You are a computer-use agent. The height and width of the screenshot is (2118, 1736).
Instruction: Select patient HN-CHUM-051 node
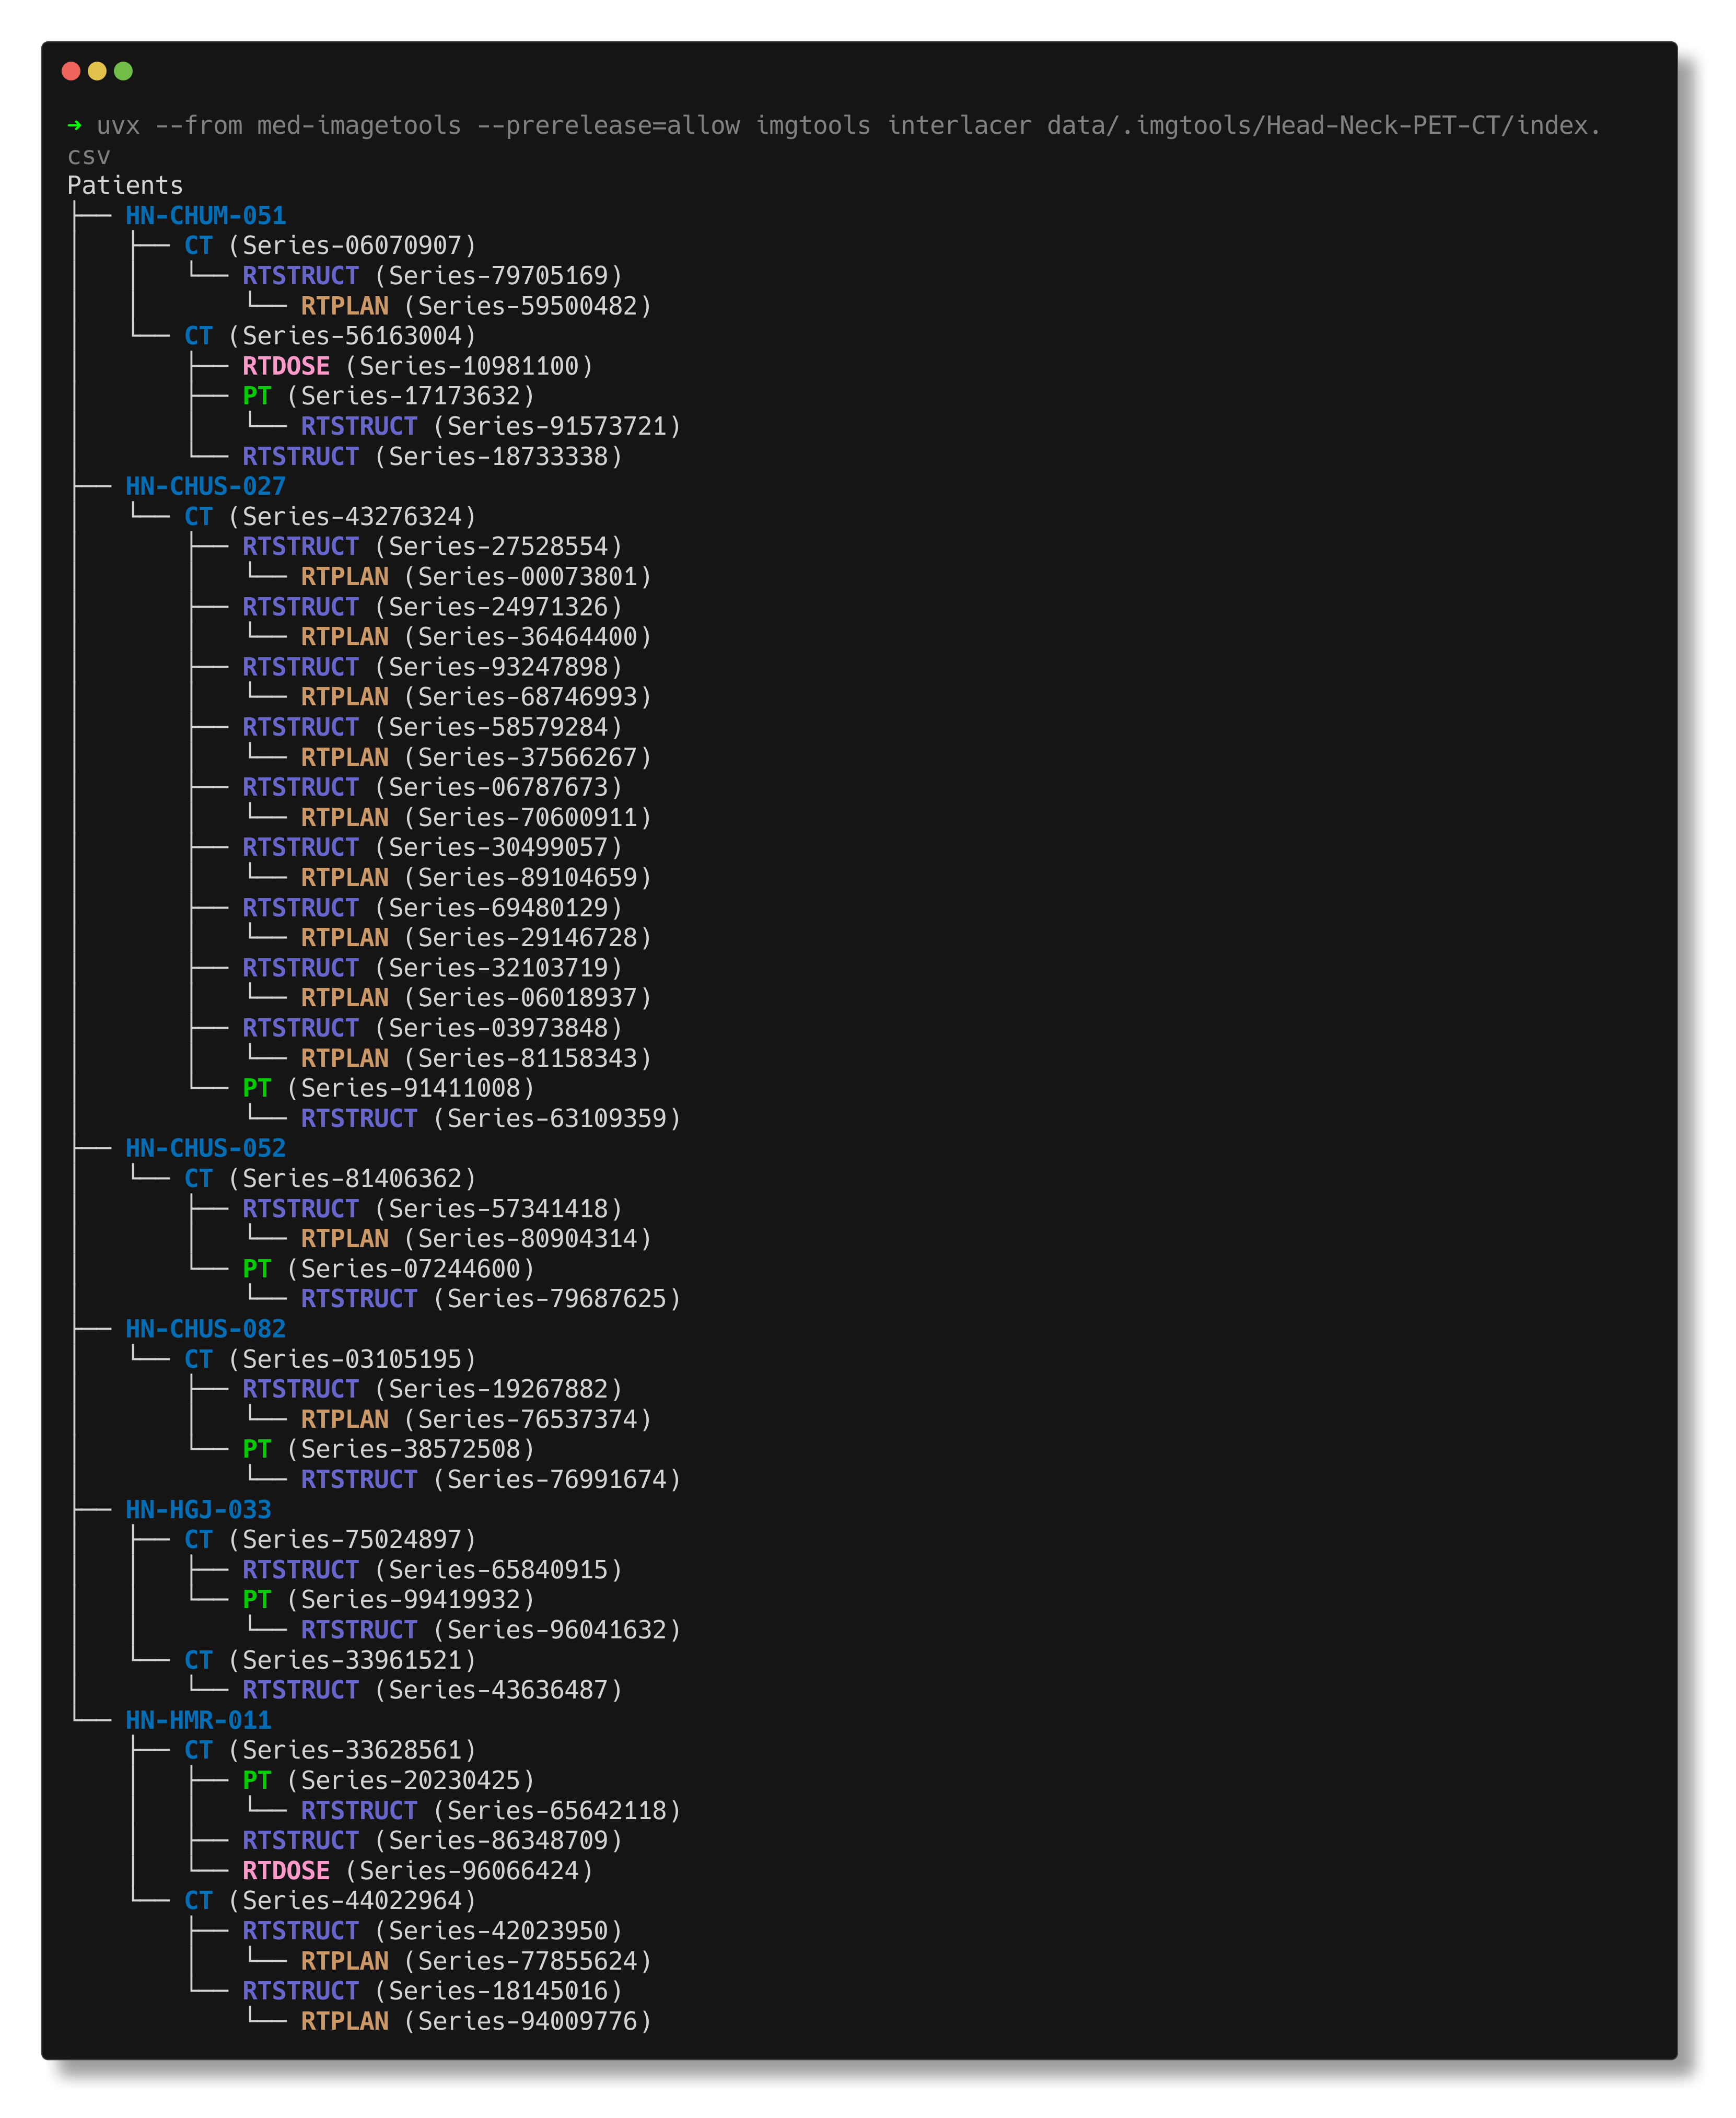pyautogui.click(x=206, y=216)
